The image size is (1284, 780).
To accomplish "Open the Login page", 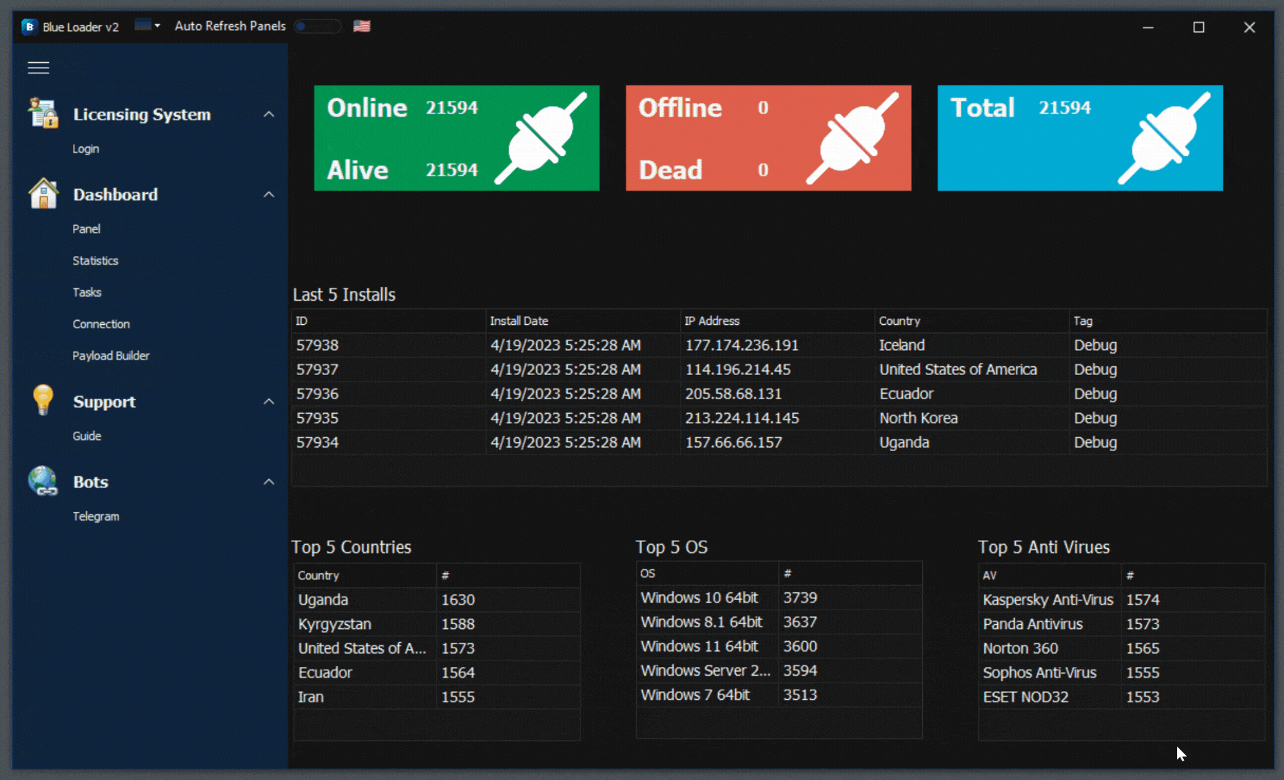I will [x=86, y=149].
